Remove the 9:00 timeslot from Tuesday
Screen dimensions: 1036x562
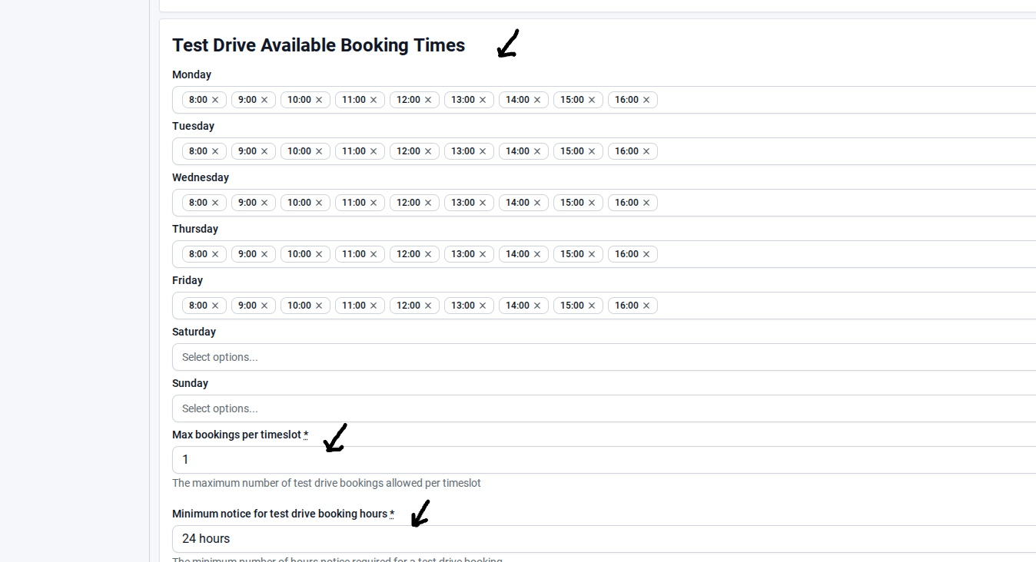(x=264, y=151)
